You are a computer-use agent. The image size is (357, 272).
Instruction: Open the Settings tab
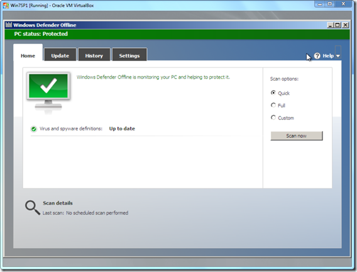click(129, 55)
